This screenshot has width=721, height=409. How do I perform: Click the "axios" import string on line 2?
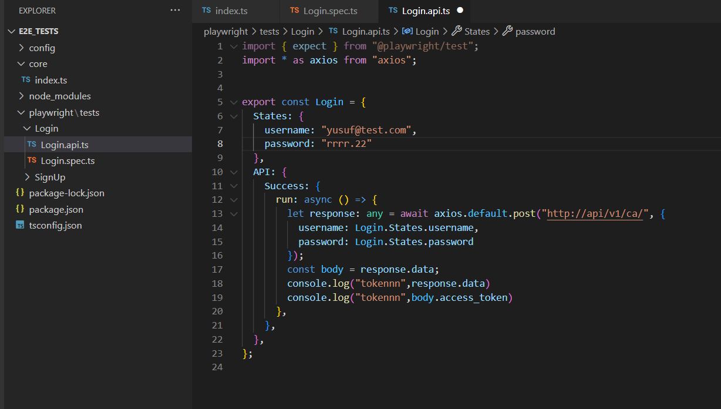click(x=392, y=60)
